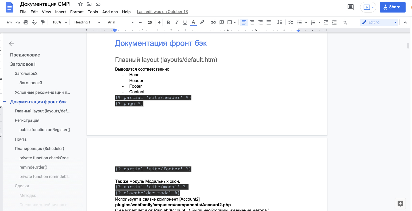The image size is (412, 211).
Task: Open the Last edit was on October 13 link
Action: tap(162, 12)
